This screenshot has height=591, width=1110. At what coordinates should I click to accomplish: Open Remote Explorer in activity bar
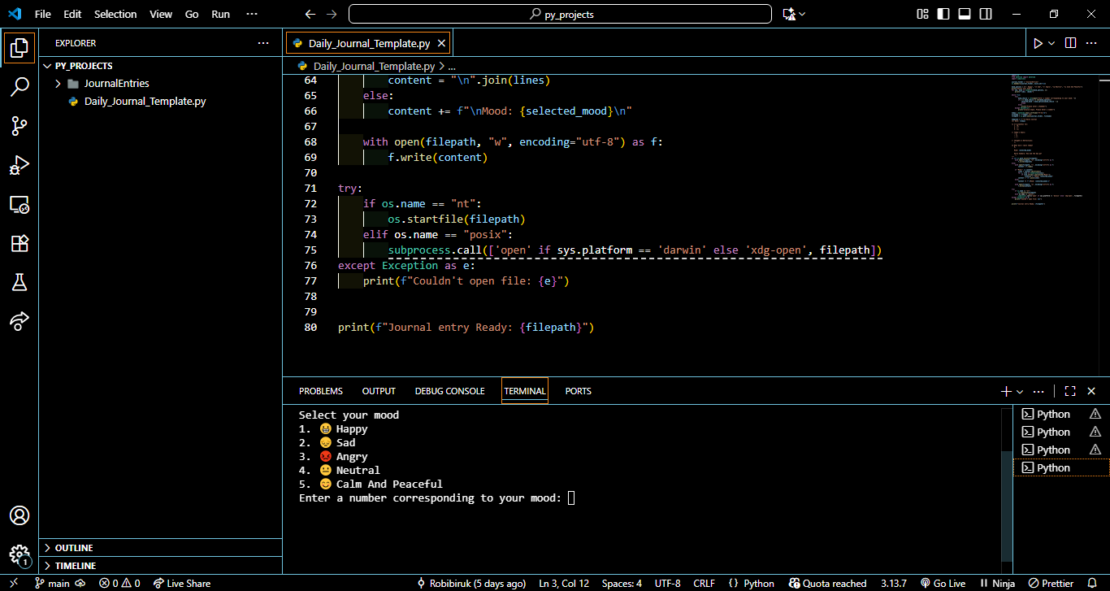(20, 204)
